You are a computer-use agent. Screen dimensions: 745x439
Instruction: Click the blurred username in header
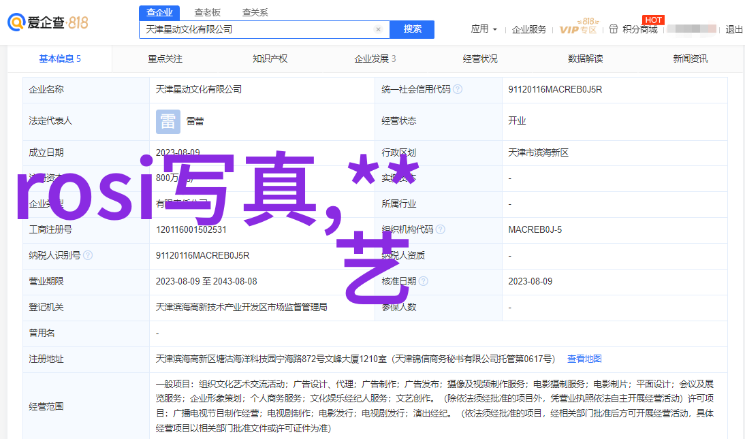click(x=691, y=29)
